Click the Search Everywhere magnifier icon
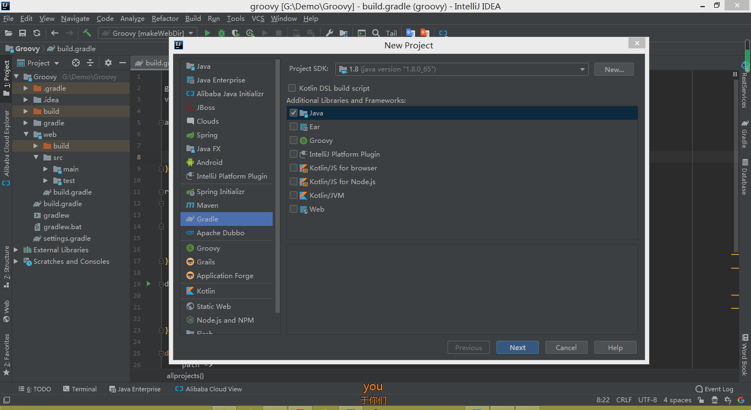Image resolution: width=751 pixels, height=410 pixels. (376, 33)
